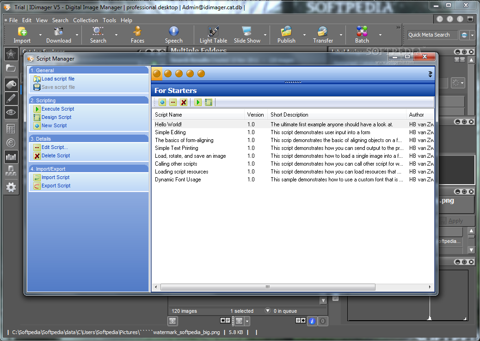Open the Transfer tool
Image resolution: width=480 pixels, height=341 pixels.
click(x=323, y=35)
